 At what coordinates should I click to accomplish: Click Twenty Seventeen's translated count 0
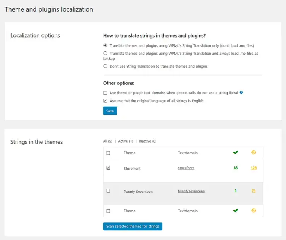click(x=235, y=191)
